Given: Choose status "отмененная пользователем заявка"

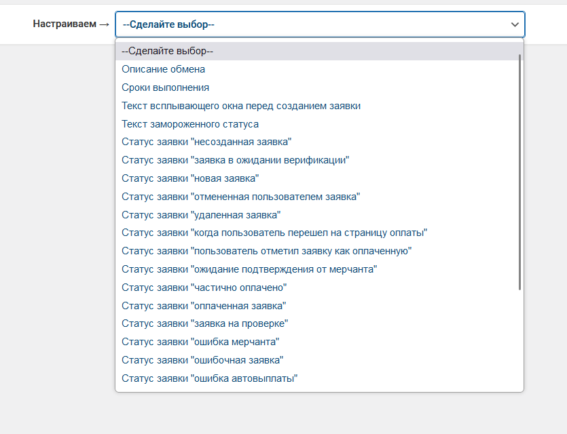Looking at the screenshot, I should click(x=240, y=197).
